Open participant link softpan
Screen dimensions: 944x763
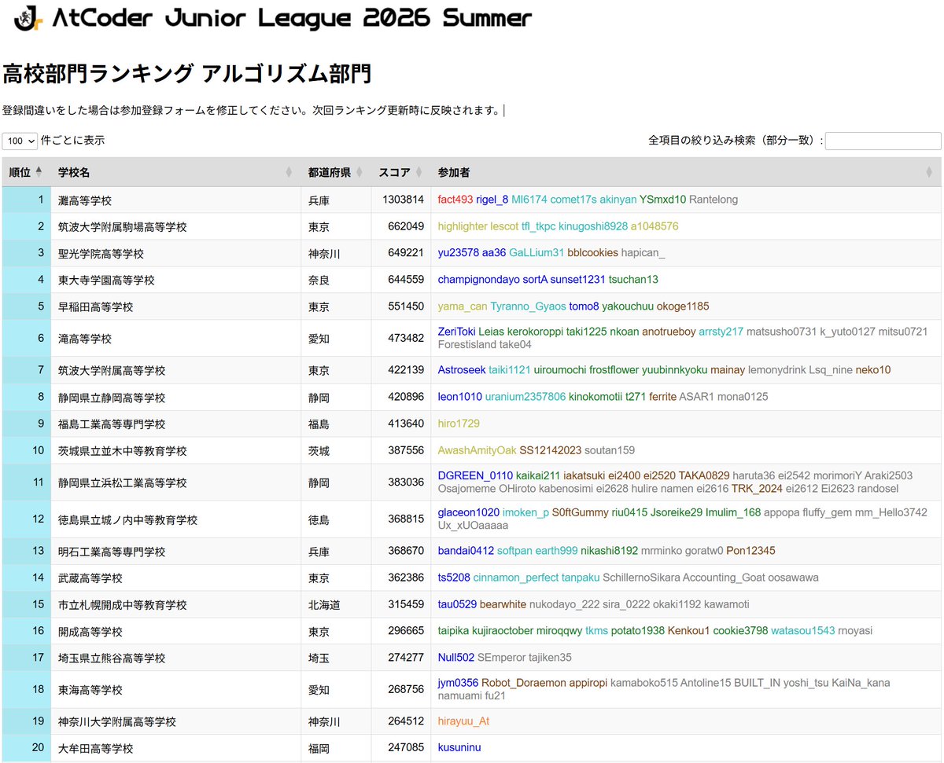[x=515, y=551]
